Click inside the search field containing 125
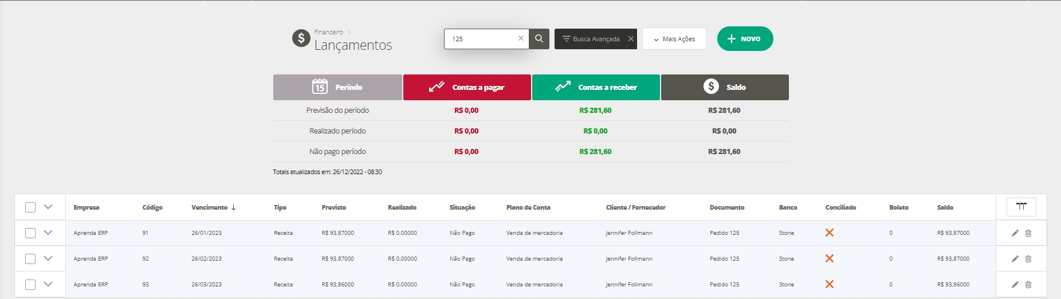 pos(481,39)
